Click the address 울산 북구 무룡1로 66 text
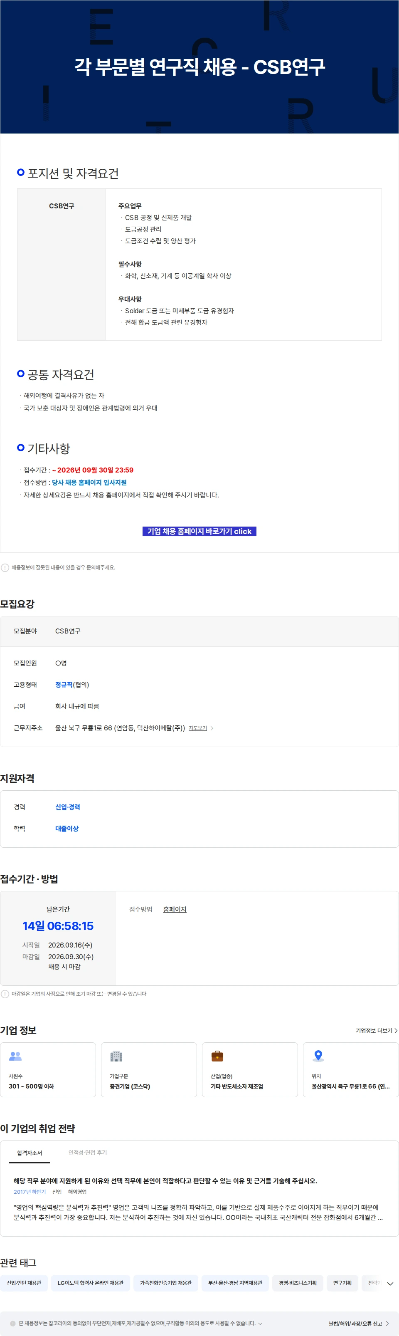Image resolution: width=399 pixels, height=1336 pixels. [120, 728]
